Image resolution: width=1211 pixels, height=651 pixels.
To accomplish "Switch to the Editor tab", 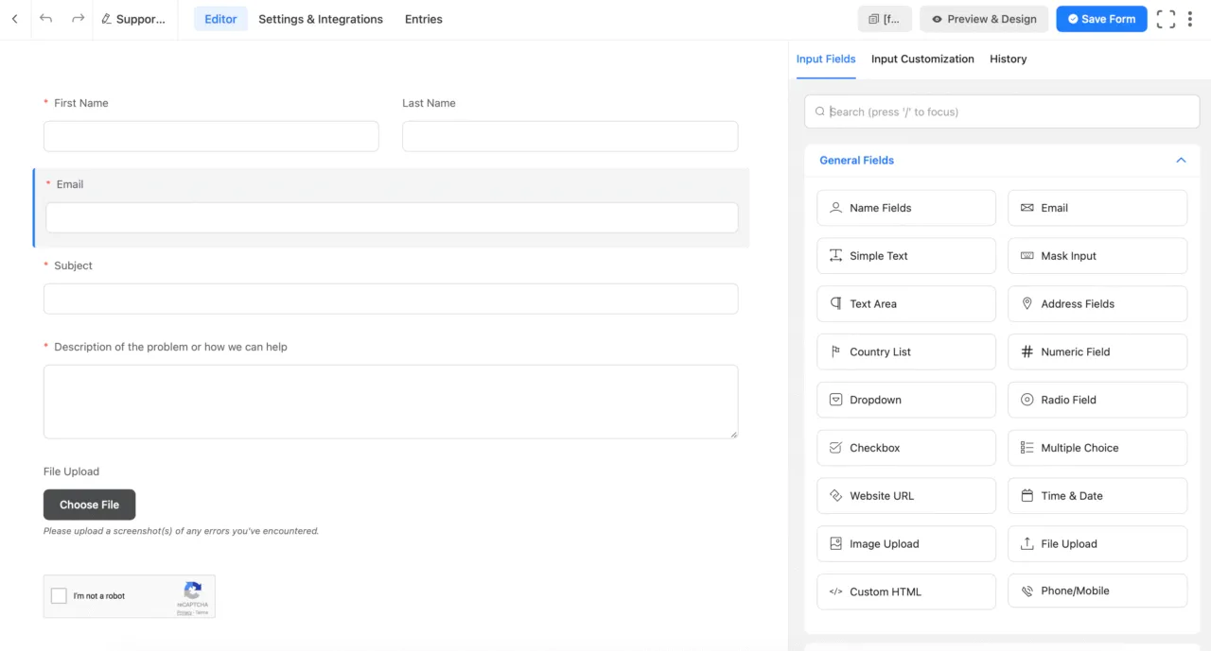I will [220, 19].
